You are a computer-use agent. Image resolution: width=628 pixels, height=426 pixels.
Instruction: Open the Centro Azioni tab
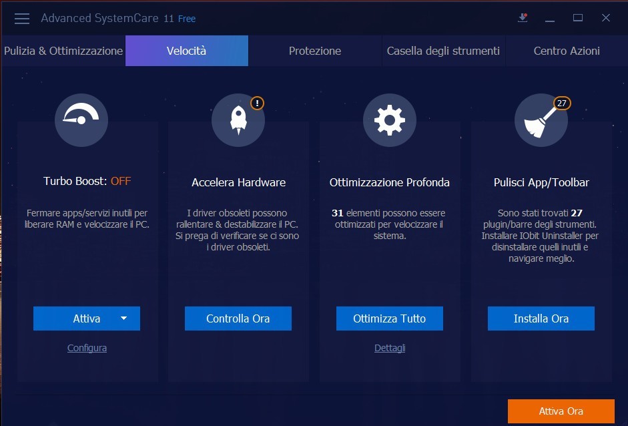tap(567, 51)
